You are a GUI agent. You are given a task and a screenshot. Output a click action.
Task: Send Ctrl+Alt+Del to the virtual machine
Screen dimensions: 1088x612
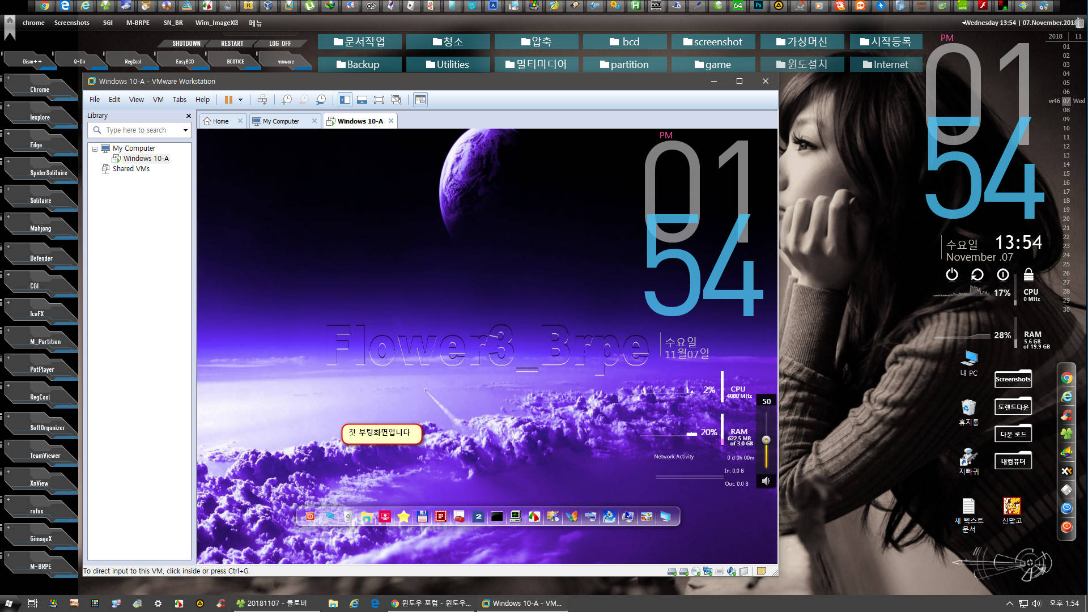(262, 100)
